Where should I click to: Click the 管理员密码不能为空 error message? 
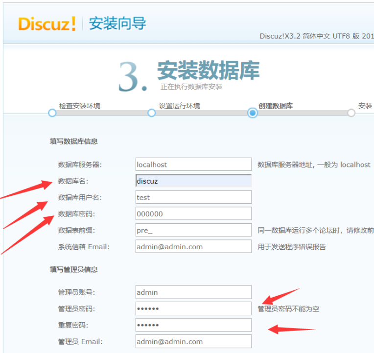[x=288, y=309]
